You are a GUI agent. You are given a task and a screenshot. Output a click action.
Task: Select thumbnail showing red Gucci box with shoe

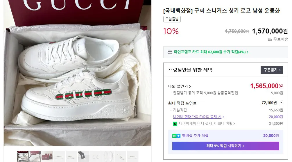pyautogui.click(x=35, y=156)
